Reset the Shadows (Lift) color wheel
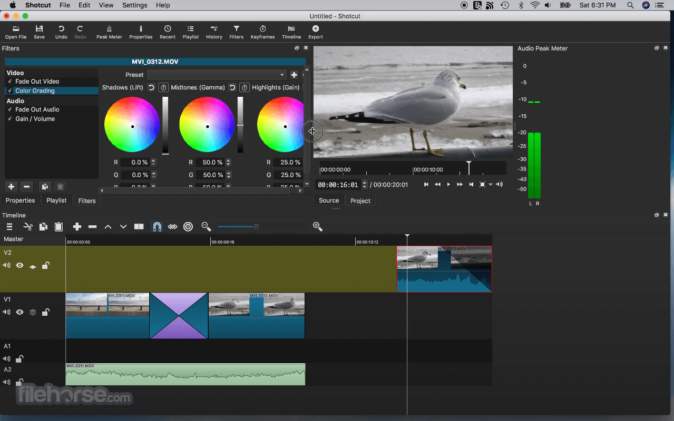The width and height of the screenshot is (674, 421). [151, 87]
